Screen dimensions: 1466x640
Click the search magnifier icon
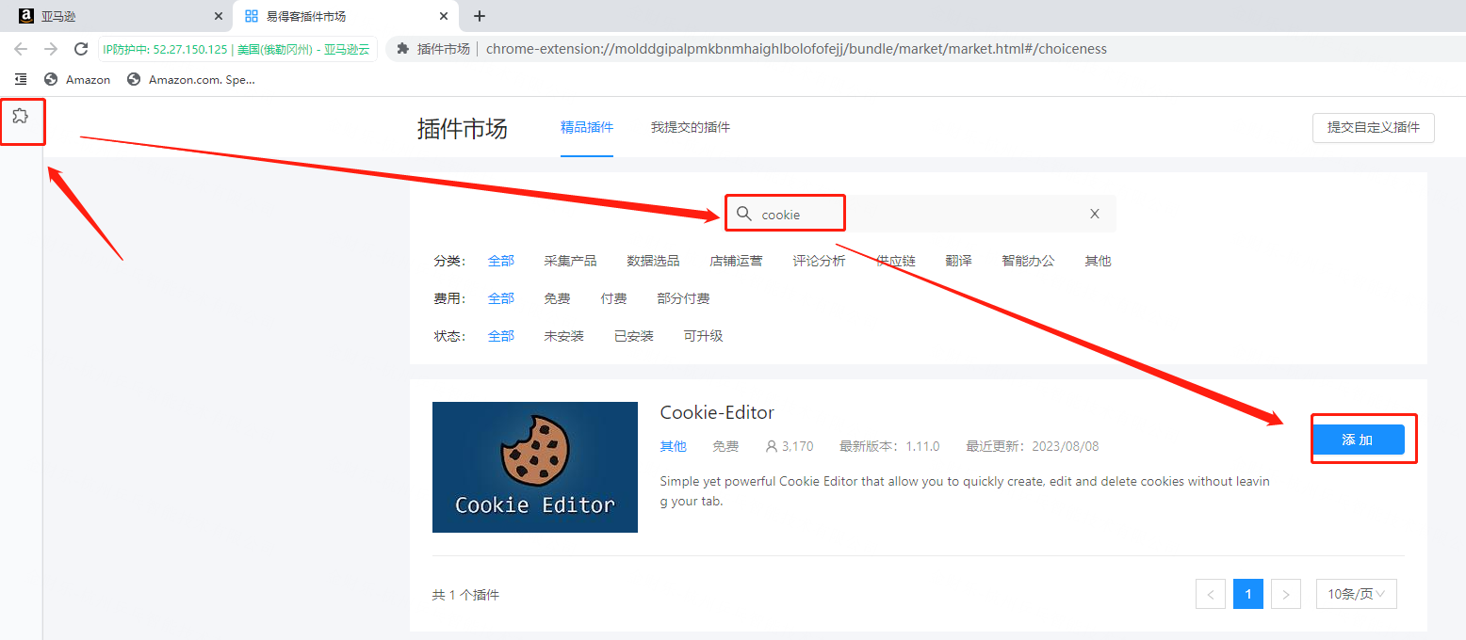744,214
